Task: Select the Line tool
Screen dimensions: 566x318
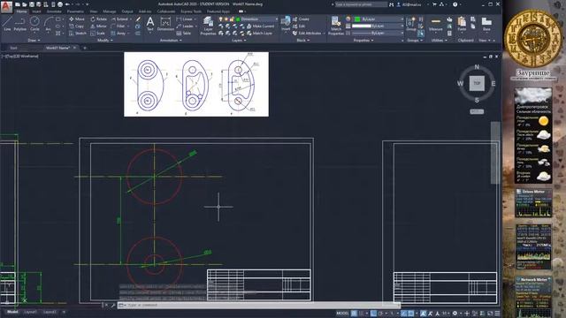Action: click(x=7, y=24)
